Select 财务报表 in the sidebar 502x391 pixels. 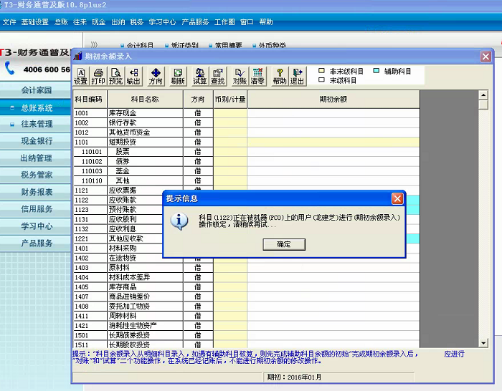[37, 192]
